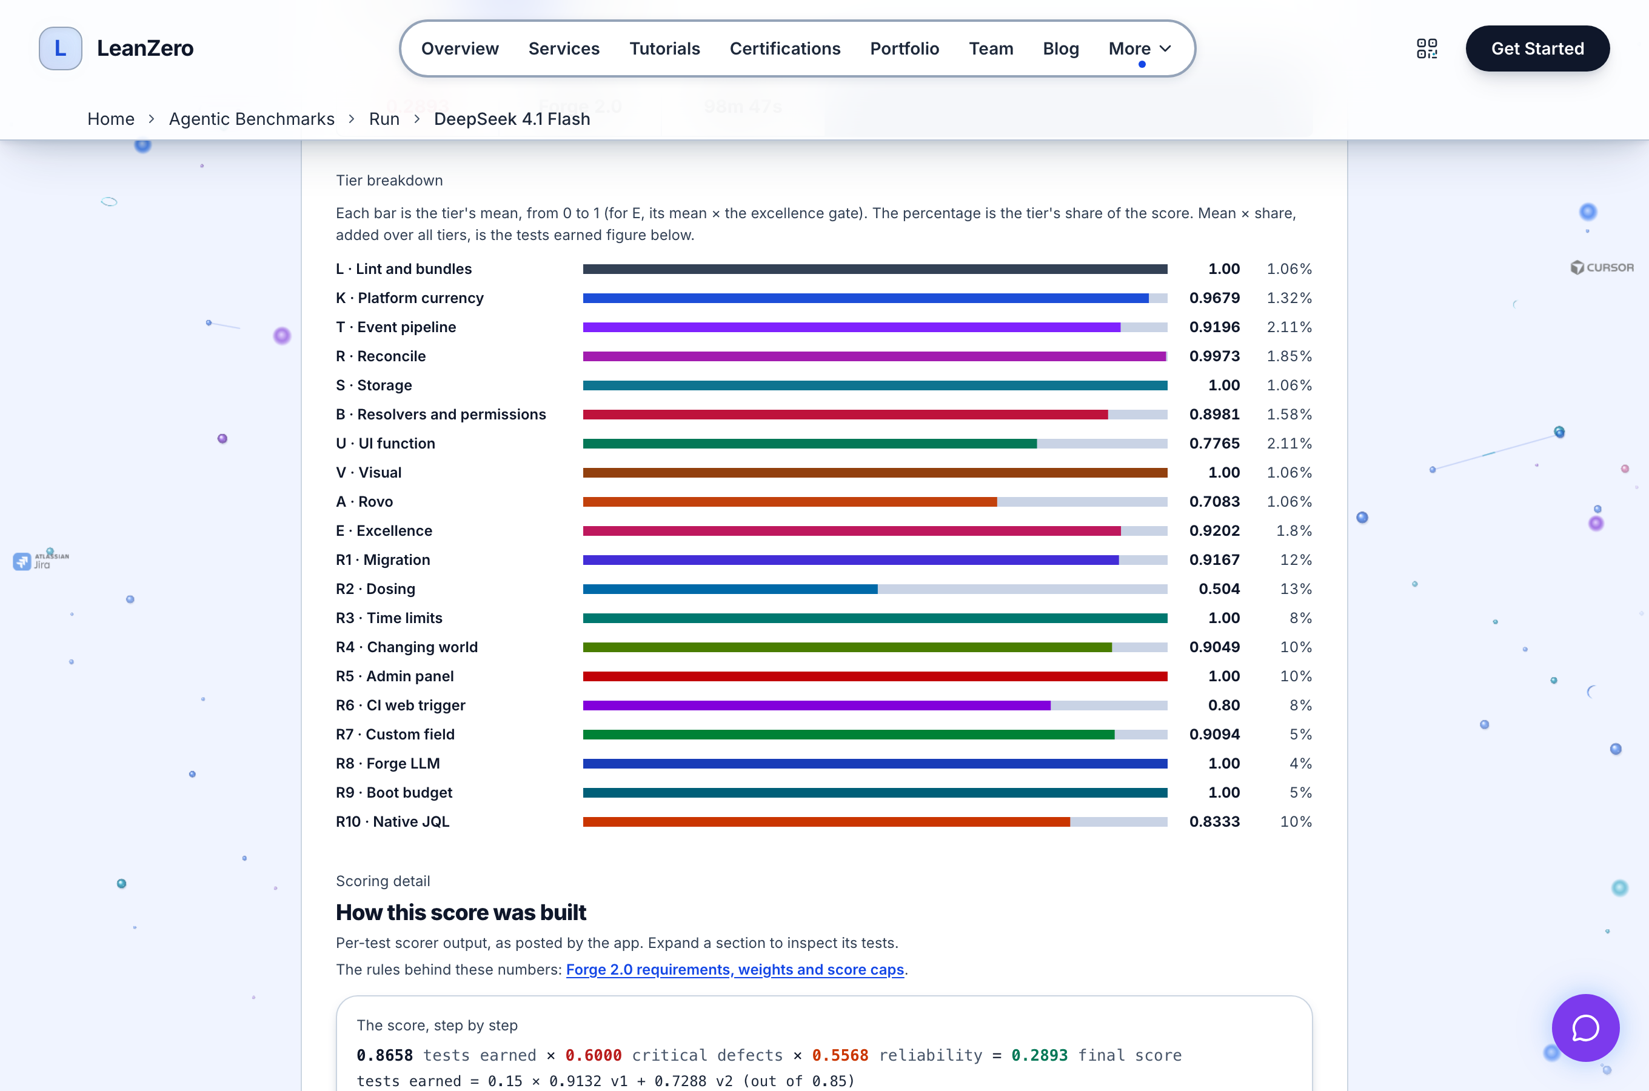The image size is (1649, 1091).
Task: Open Forge 2.0 requirements link
Action: point(735,969)
